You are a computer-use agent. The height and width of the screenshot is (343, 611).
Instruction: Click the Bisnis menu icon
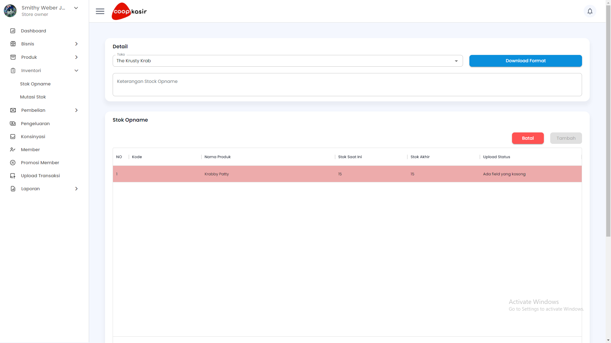[x=13, y=44]
